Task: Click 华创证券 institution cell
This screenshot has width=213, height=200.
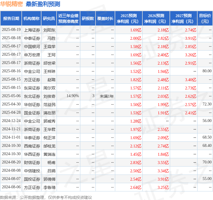Action: coord(32,105)
